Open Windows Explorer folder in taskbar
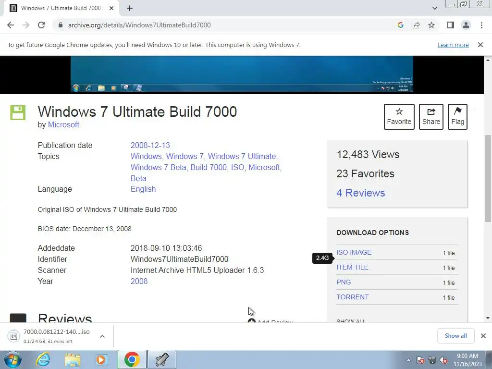The height and width of the screenshot is (369, 492). pyautogui.click(x=73, y=359)
